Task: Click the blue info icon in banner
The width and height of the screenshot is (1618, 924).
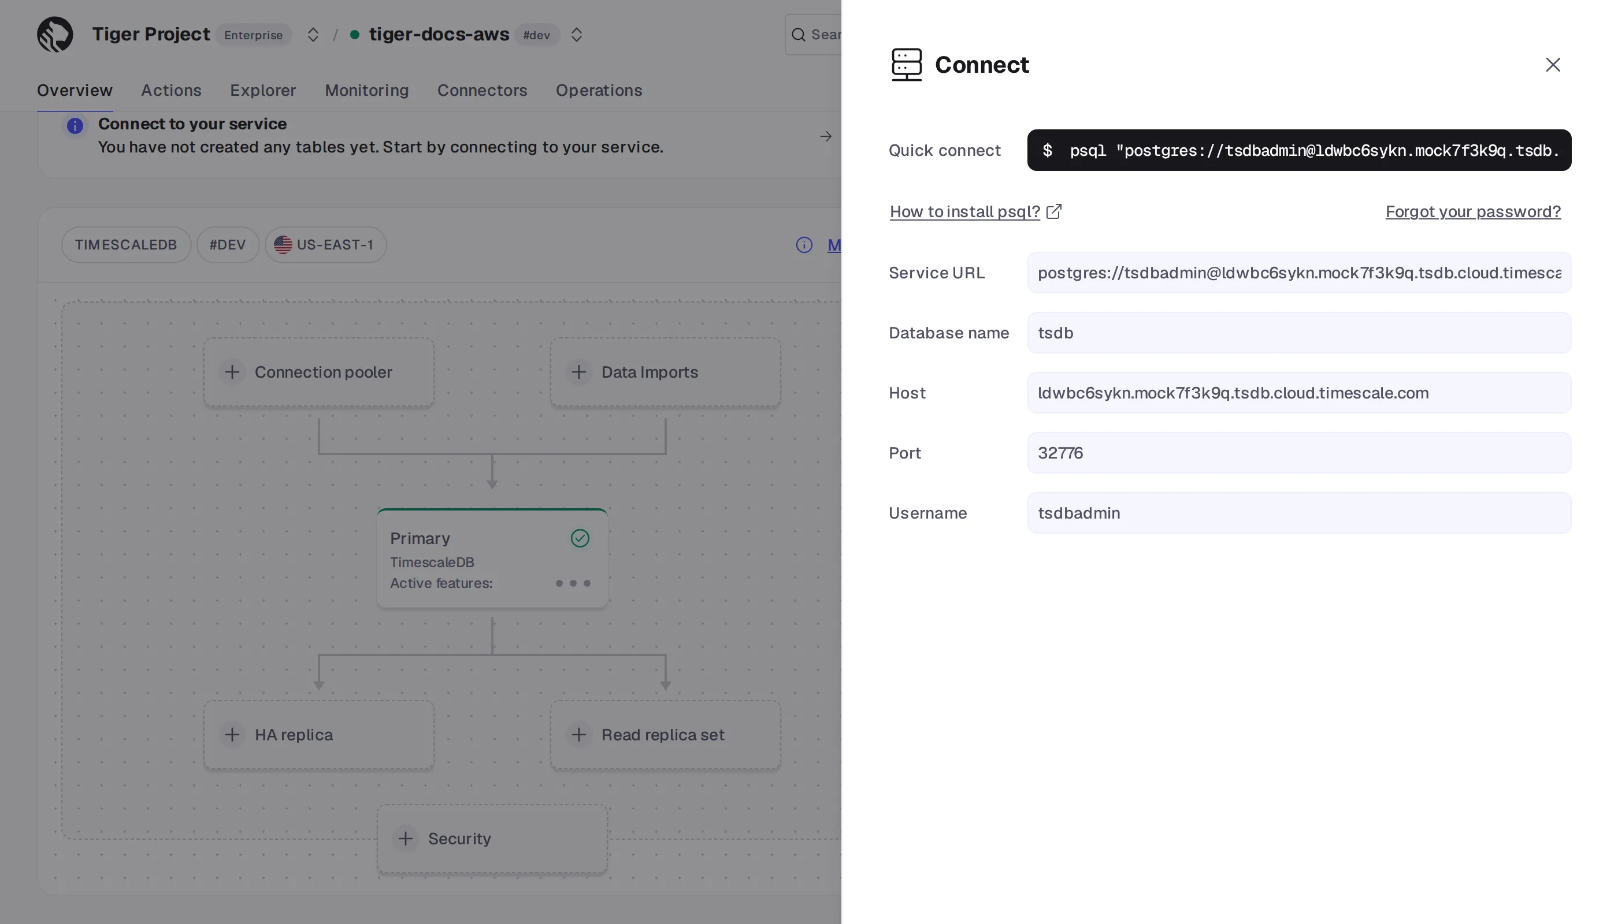Action: coord(75,126)
